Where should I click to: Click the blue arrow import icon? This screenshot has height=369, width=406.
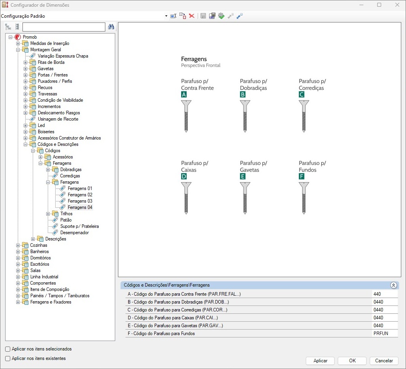(239, 16)
